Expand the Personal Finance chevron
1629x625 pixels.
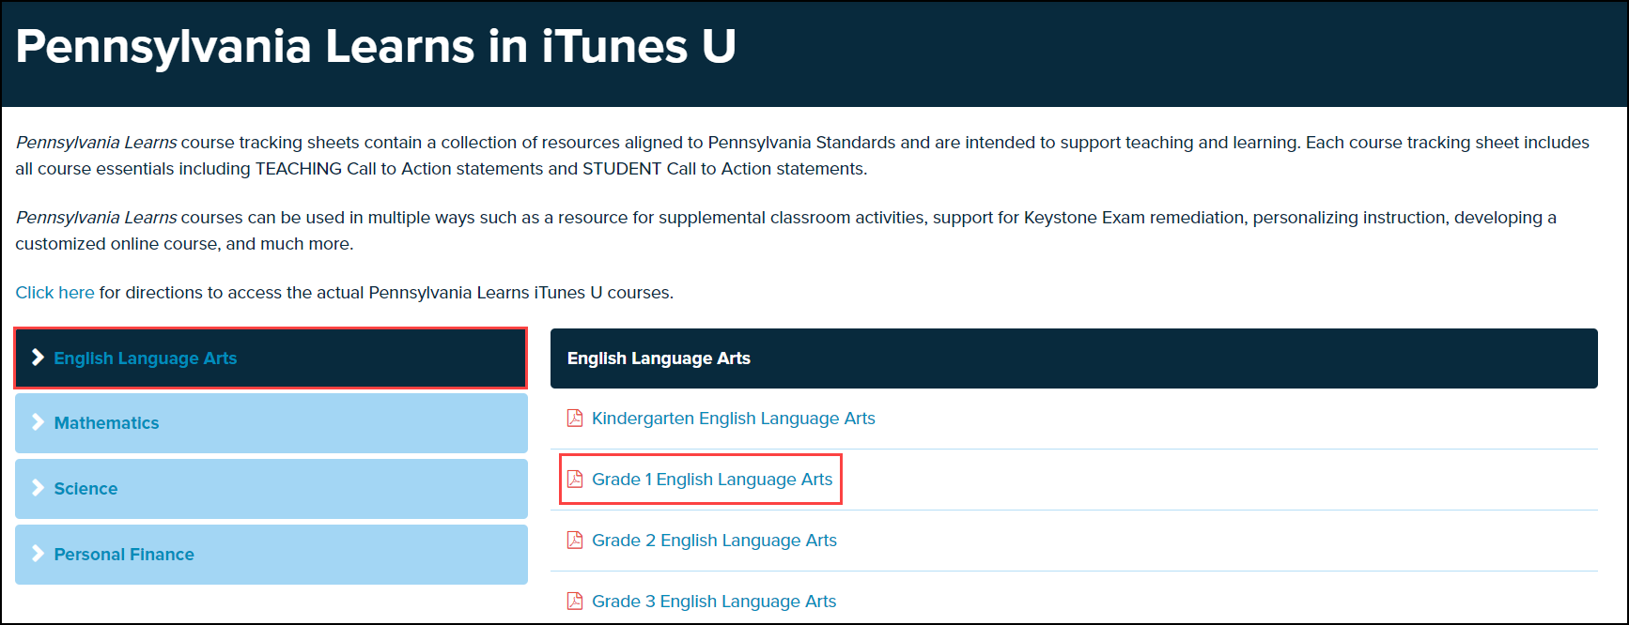tap(38, 554)
